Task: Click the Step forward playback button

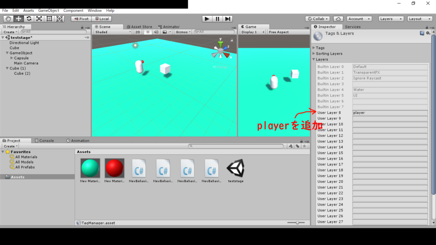Action: tap(228, 19)
